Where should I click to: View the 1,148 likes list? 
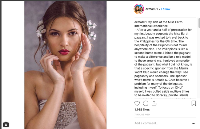pyautogui.click(x=142, y=110)
